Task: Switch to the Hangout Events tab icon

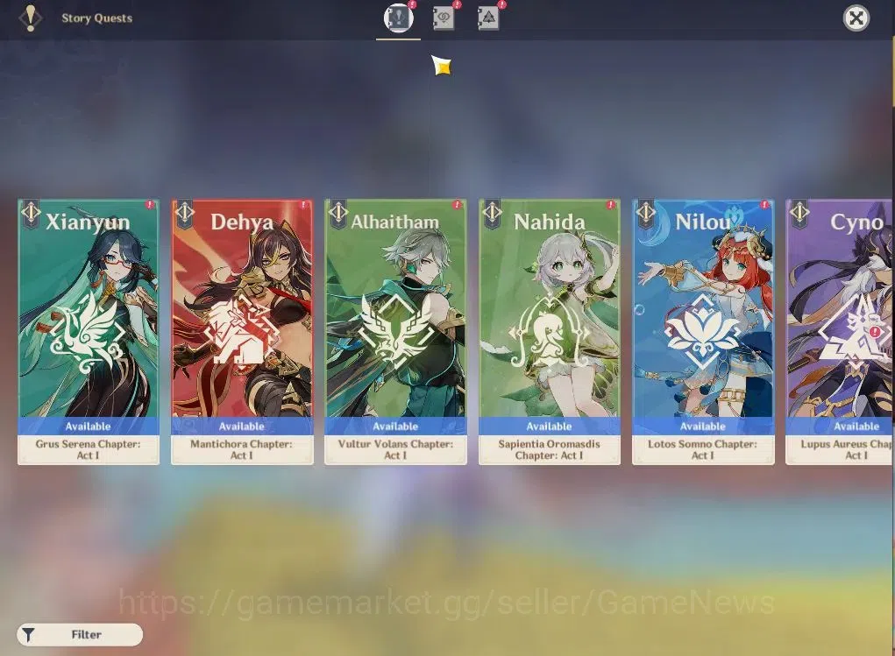Action: coord(443,18)
